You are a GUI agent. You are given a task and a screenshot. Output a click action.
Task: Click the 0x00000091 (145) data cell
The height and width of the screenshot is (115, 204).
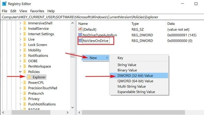click(x=182, y=35)
